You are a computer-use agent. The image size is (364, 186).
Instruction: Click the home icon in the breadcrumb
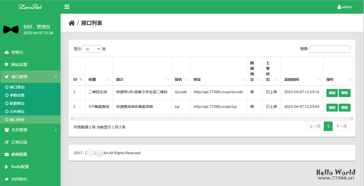point(72,23)
